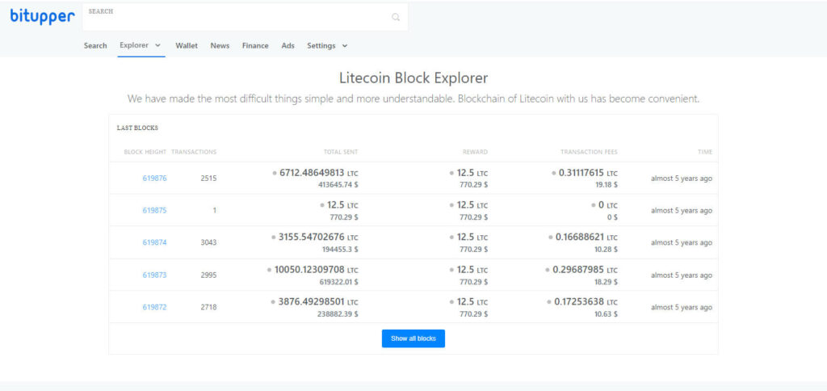The image size is (827, 391).
Task: Select the 19.18 $ fee amount
Action: tap(606, 185)
